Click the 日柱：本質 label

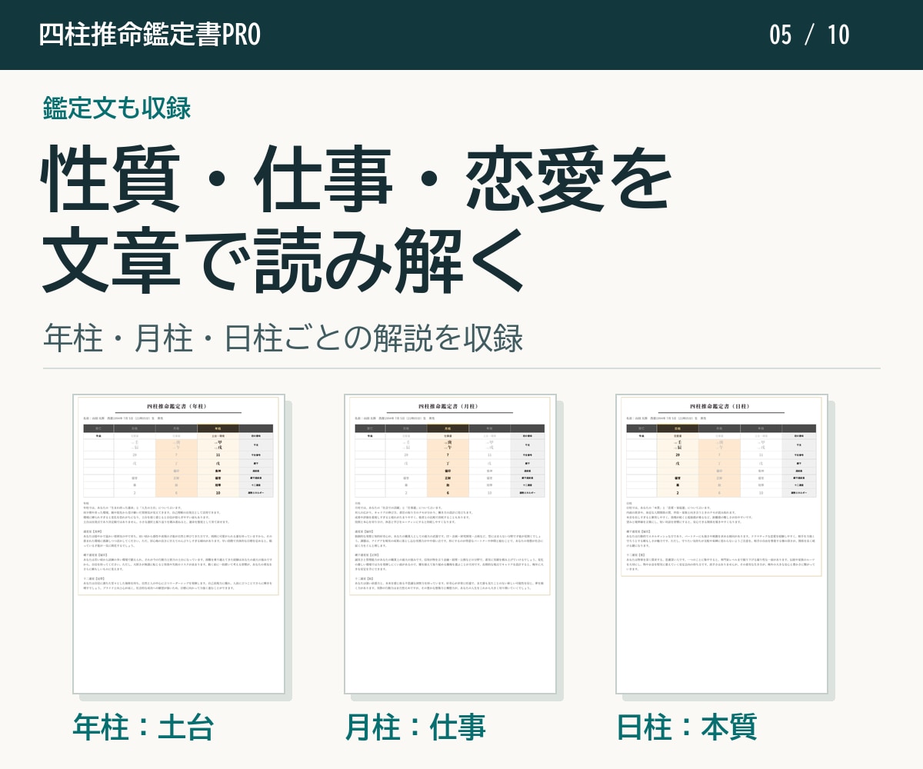click(687, 727)
